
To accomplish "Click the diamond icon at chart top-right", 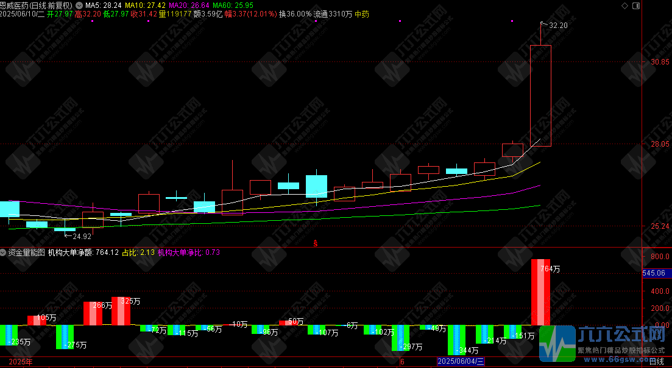I will (623, 5).
